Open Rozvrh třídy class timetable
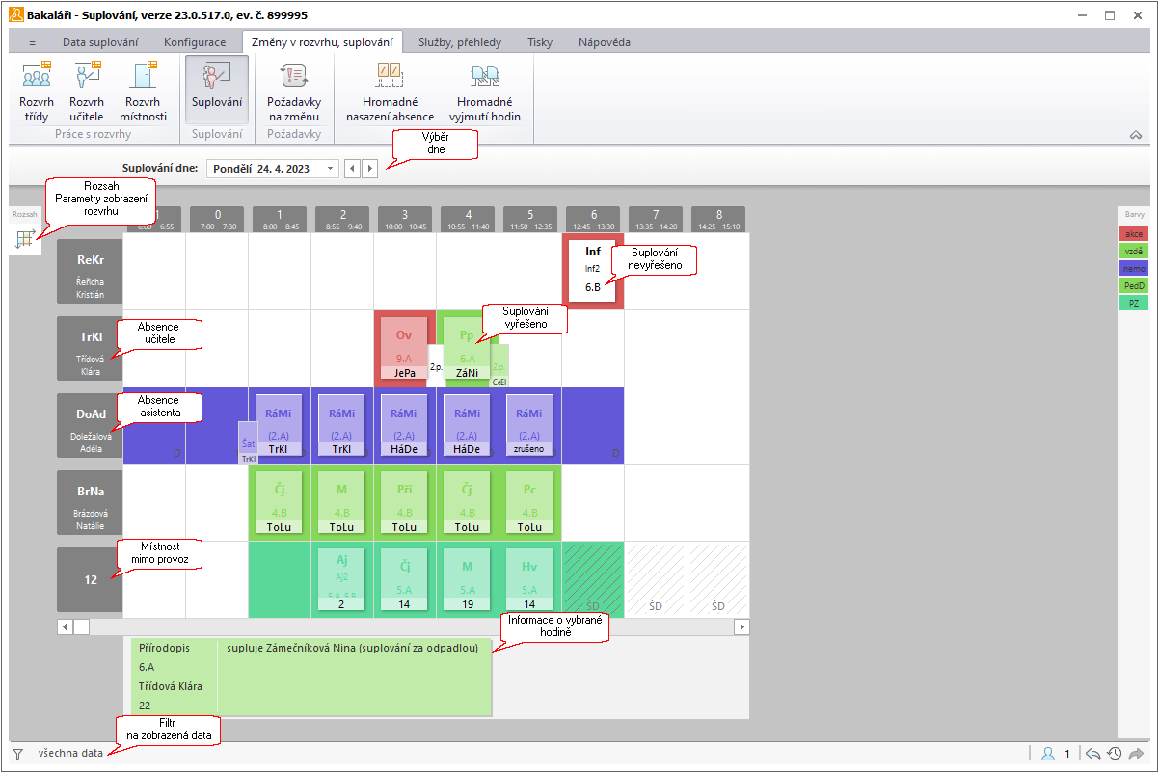 [x=37, y=91]
